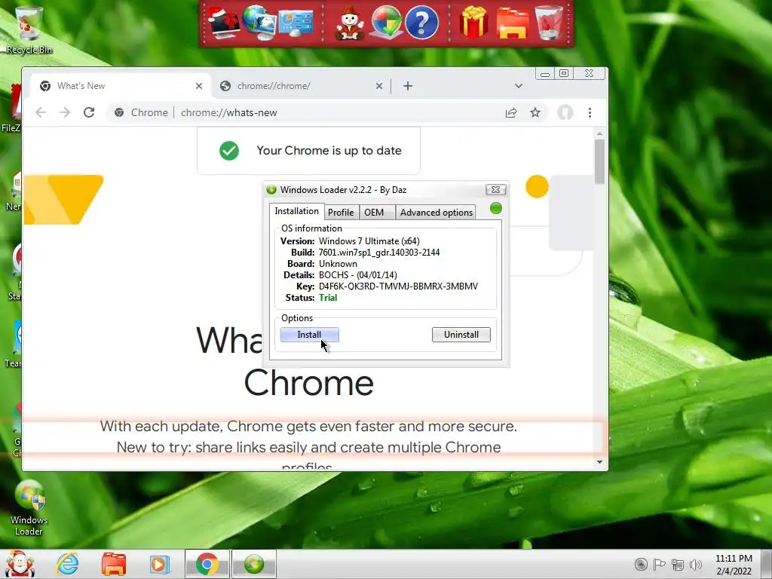This screenshot has width=772, height=579.
Task: Select the Windows Loader desktop icon
Action: 29,508
